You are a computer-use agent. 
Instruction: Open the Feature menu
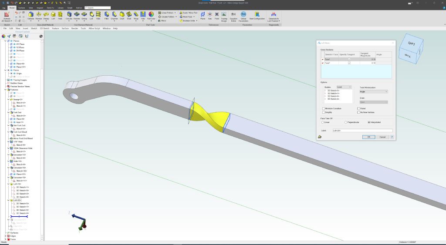pos(55,28)
